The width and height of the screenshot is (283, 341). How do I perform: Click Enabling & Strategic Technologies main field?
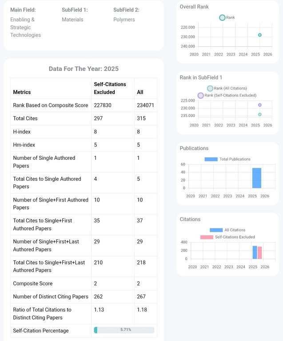click(25, 27)
